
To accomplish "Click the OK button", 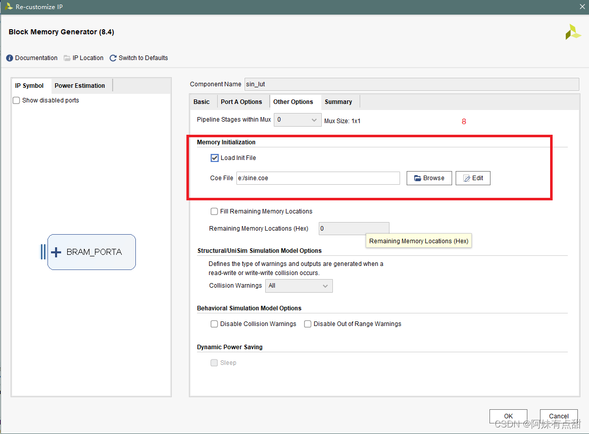I will pyautogui.click(x=508, y=416).
